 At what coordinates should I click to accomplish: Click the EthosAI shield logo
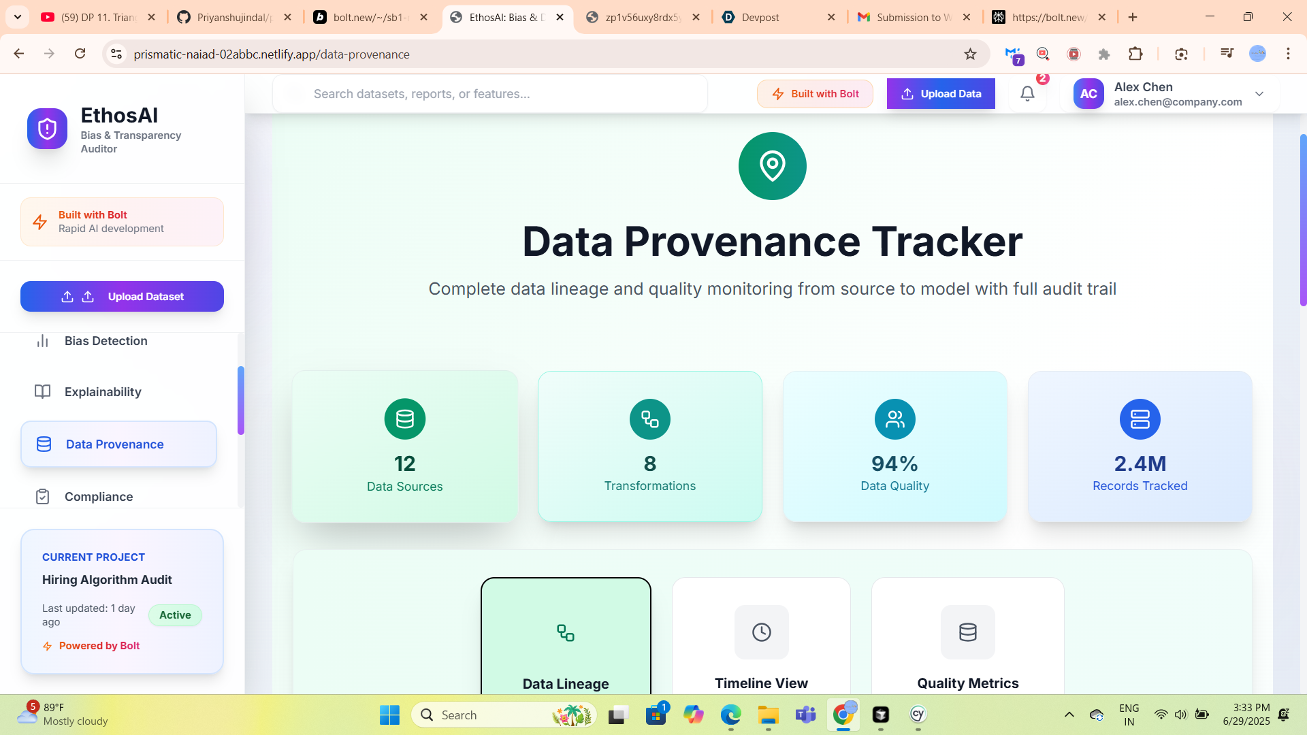pos(47,129)
